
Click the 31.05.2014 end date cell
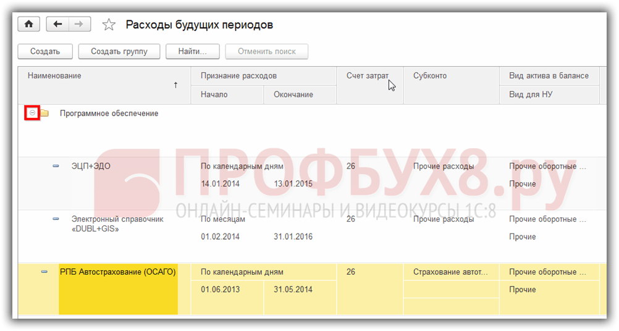pos(293,290)
